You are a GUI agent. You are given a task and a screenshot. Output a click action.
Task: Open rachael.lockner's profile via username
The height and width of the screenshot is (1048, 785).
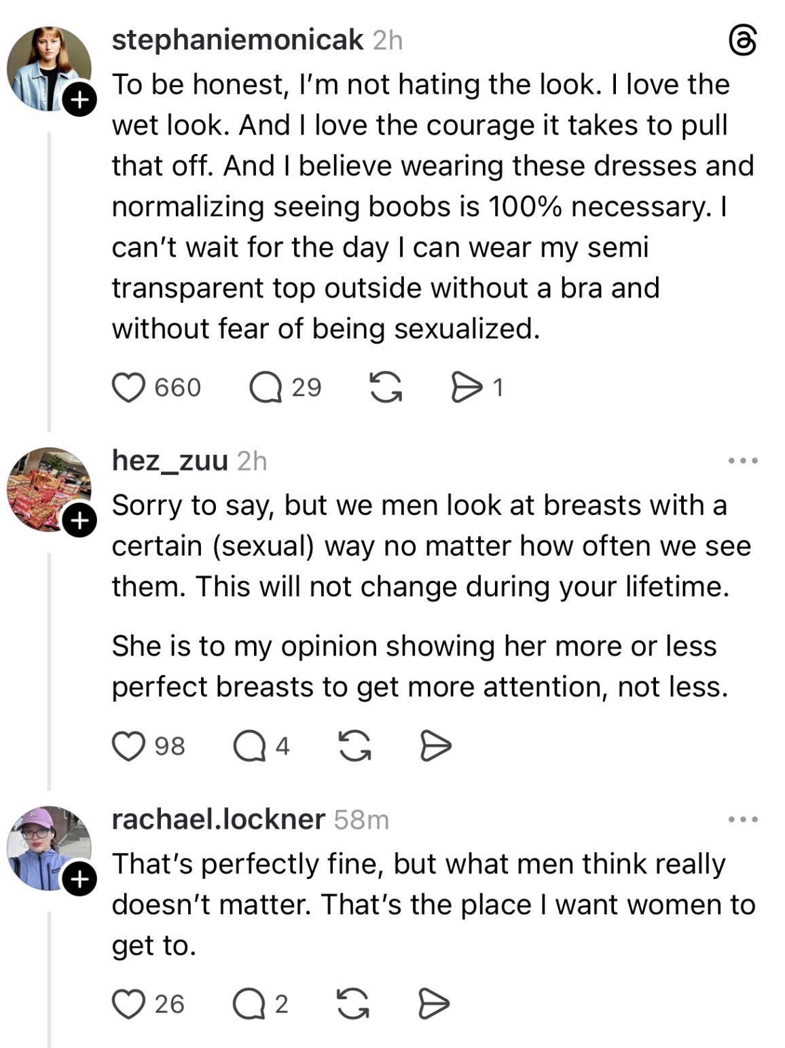[x=218, y=819]
